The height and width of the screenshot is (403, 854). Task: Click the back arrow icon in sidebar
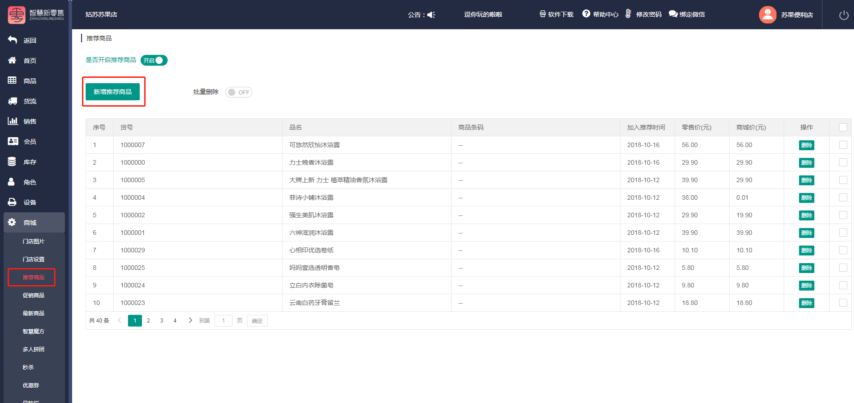click(13, 40)
